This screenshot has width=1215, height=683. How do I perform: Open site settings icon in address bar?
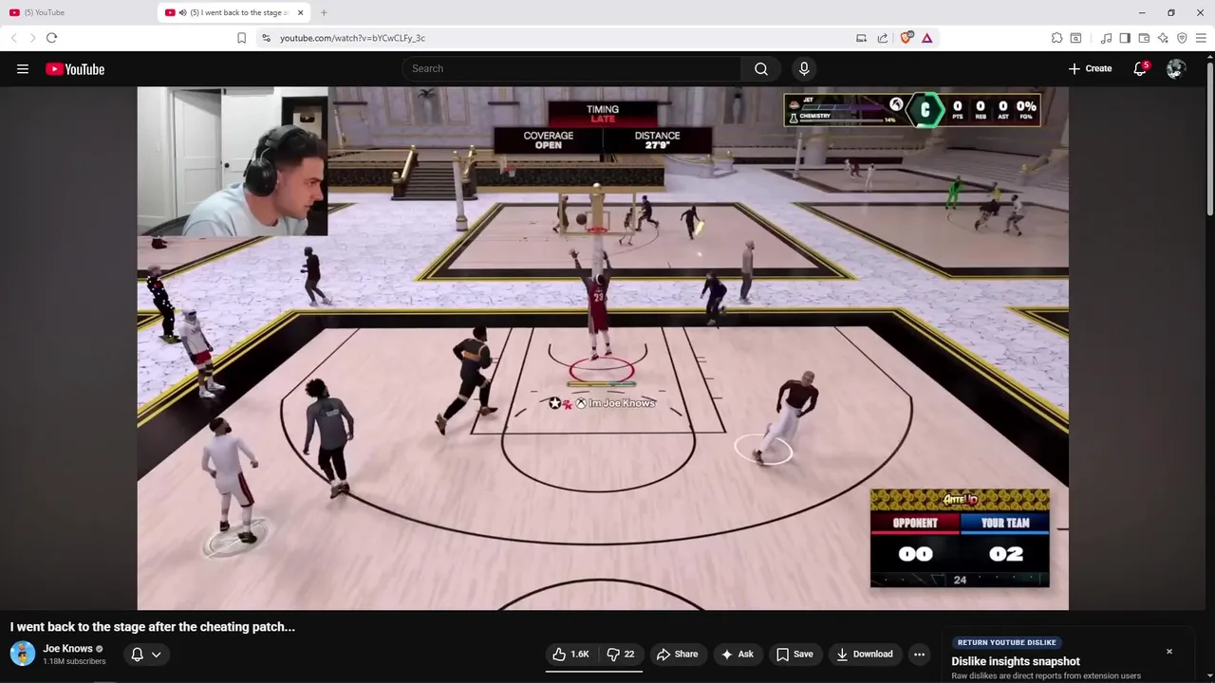click(x=266, y=38)
